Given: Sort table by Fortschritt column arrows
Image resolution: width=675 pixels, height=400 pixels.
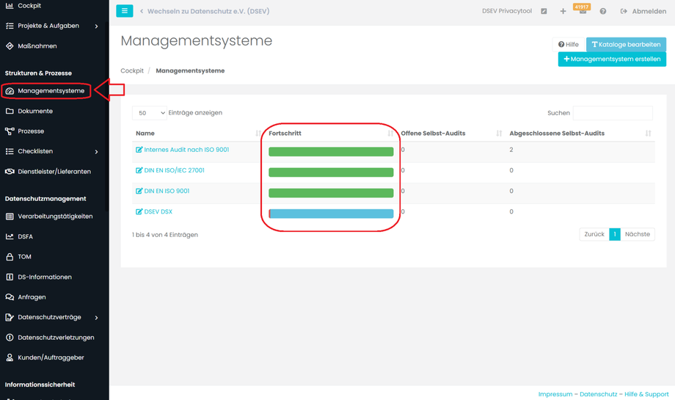Looking at the screenshot, I should [390, 134].
